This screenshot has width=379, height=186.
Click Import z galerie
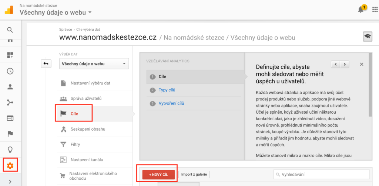point(194,175)
